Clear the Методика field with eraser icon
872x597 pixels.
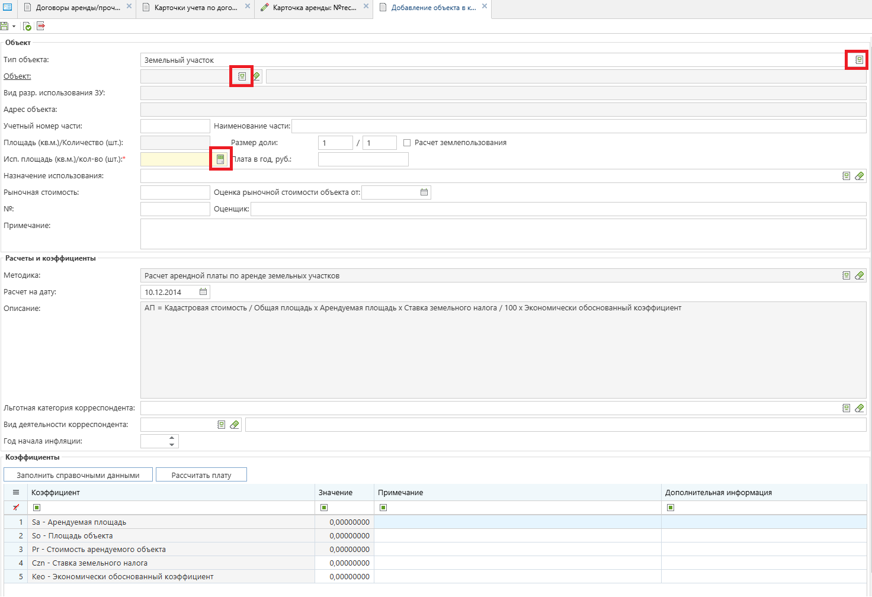860,275
